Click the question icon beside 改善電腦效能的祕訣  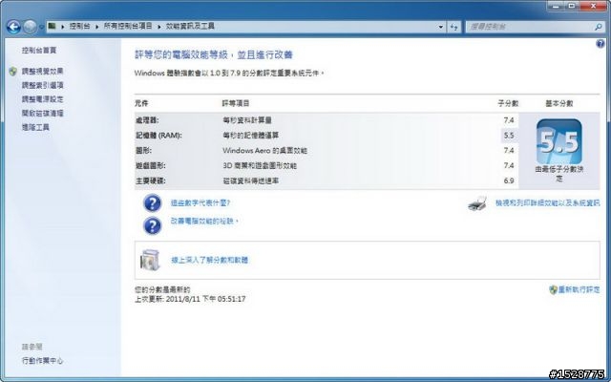click(x=152, y=225)
